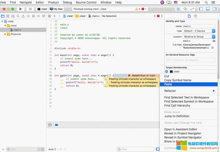Open the Find navigator (magnifier icon)
Viewport: 220px width, 152px height.
pyautogui.click(x=18, y=16)
